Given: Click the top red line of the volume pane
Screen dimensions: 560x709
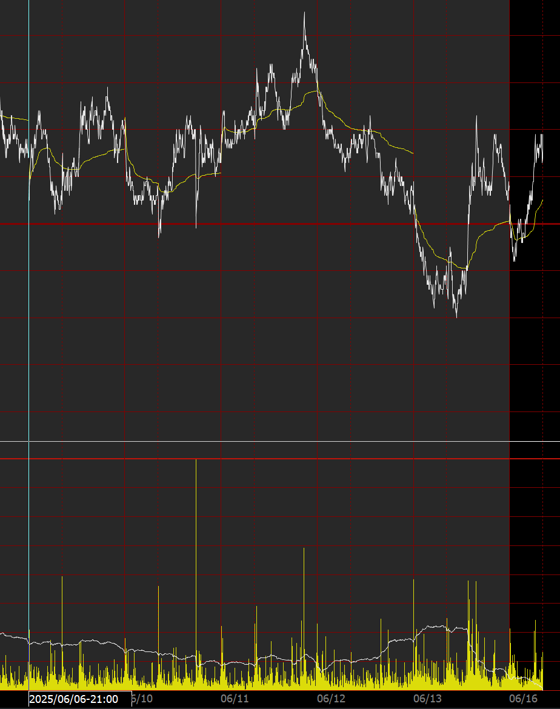Looking at the screenshot, I should click(279, 459).
